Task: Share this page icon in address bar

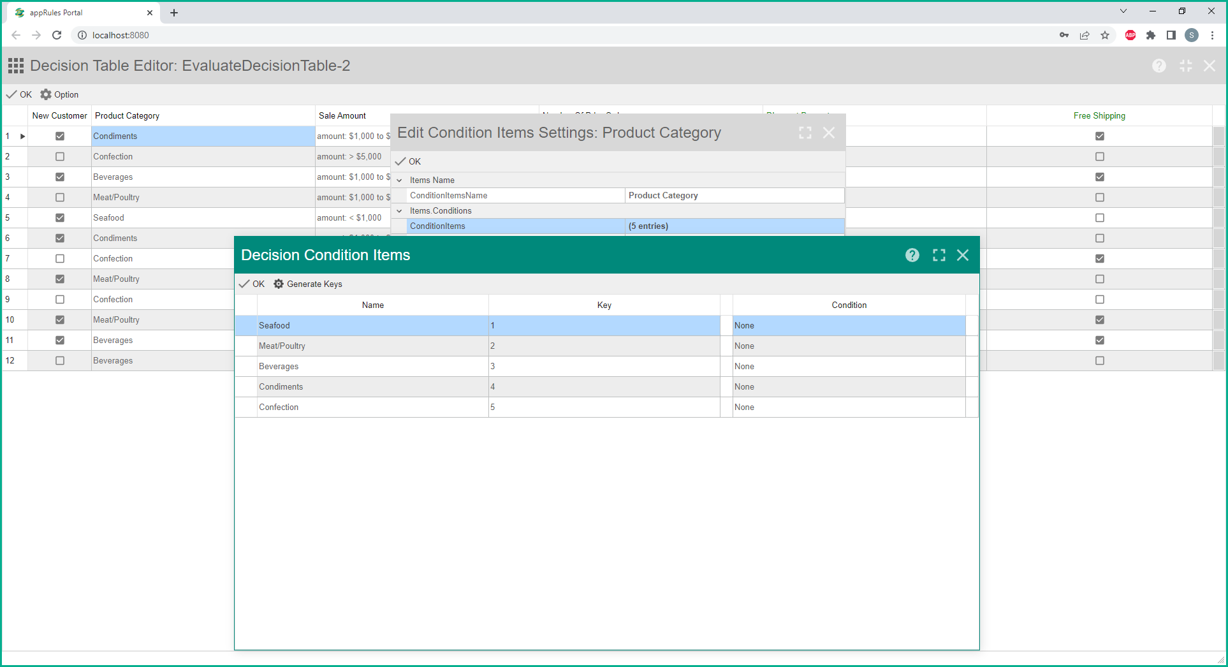Action: tap(1085, 35)
